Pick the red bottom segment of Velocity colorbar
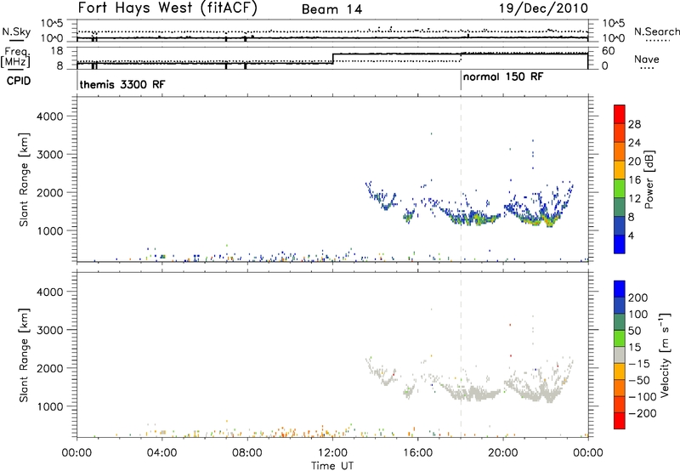 pyautogui.click(x=620, y=421)
